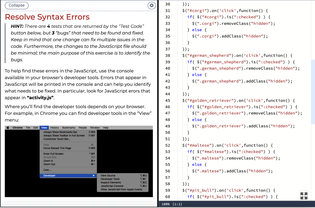Click the .golden_retriever addClass line
This screenshot has width=315, height=208.
(x=243, y=126)
